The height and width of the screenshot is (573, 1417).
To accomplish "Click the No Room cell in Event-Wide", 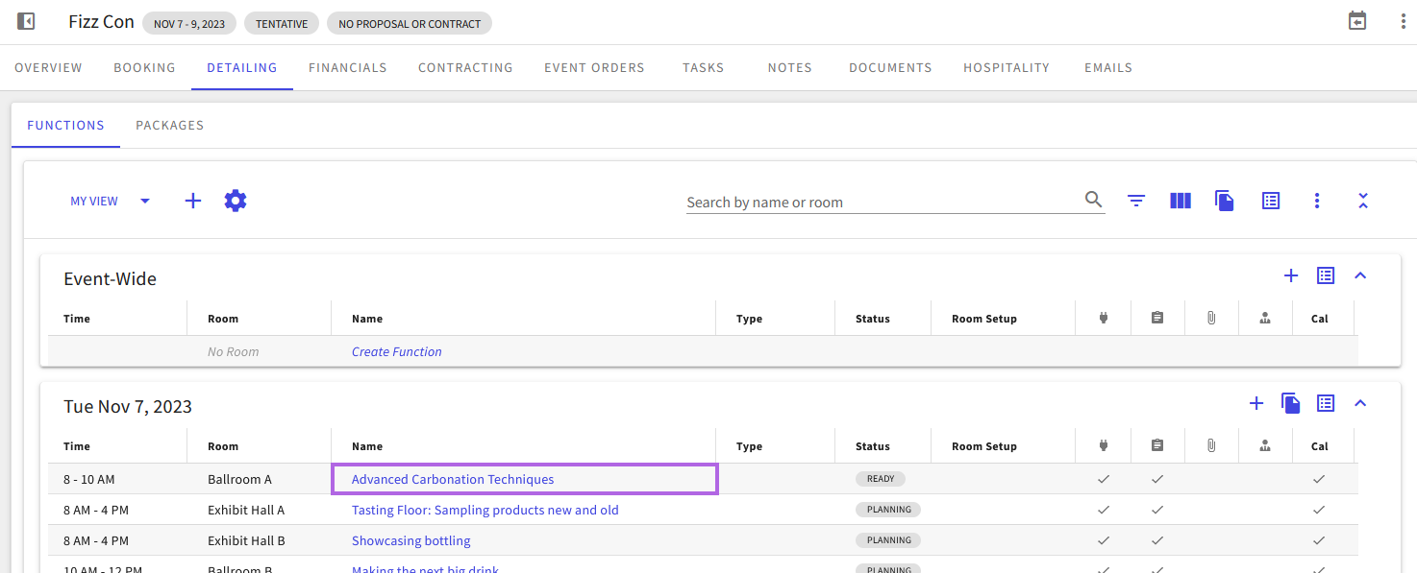I will [x=234, y=351].
